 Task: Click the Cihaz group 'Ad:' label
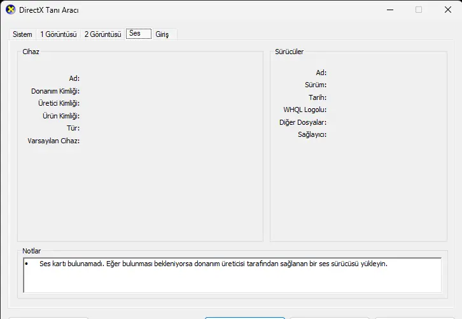coord(74,78)
